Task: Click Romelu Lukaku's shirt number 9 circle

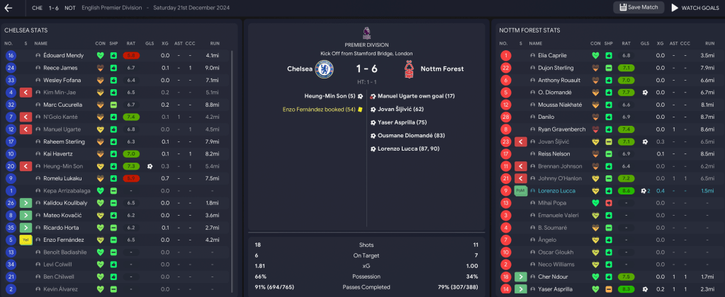Action: click(x=11, y=178)
